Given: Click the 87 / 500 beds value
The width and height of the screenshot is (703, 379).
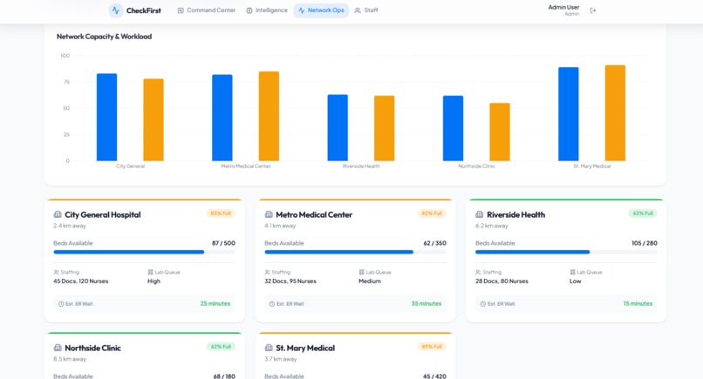Looking at the screenshot, I should [x=224, y=243].
